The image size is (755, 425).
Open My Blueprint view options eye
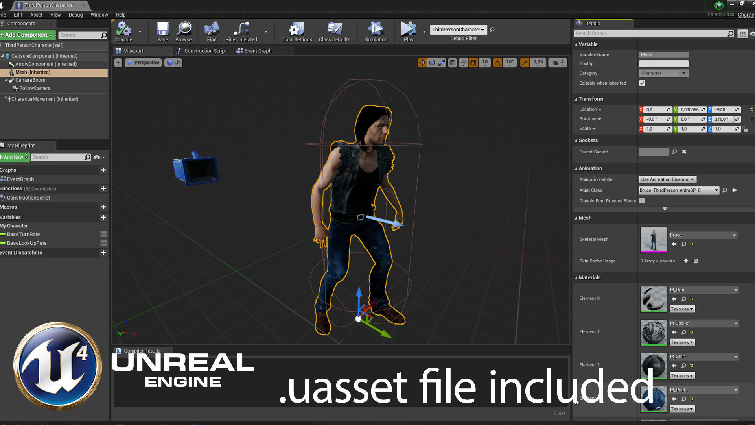(99, 157)
